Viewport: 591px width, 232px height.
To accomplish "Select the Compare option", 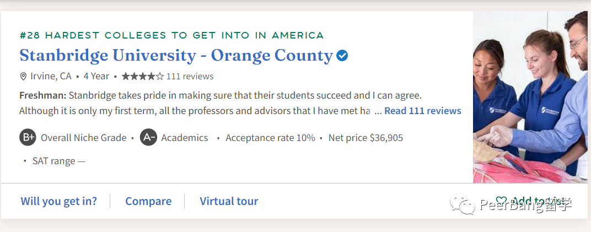I will coord(148,201).
